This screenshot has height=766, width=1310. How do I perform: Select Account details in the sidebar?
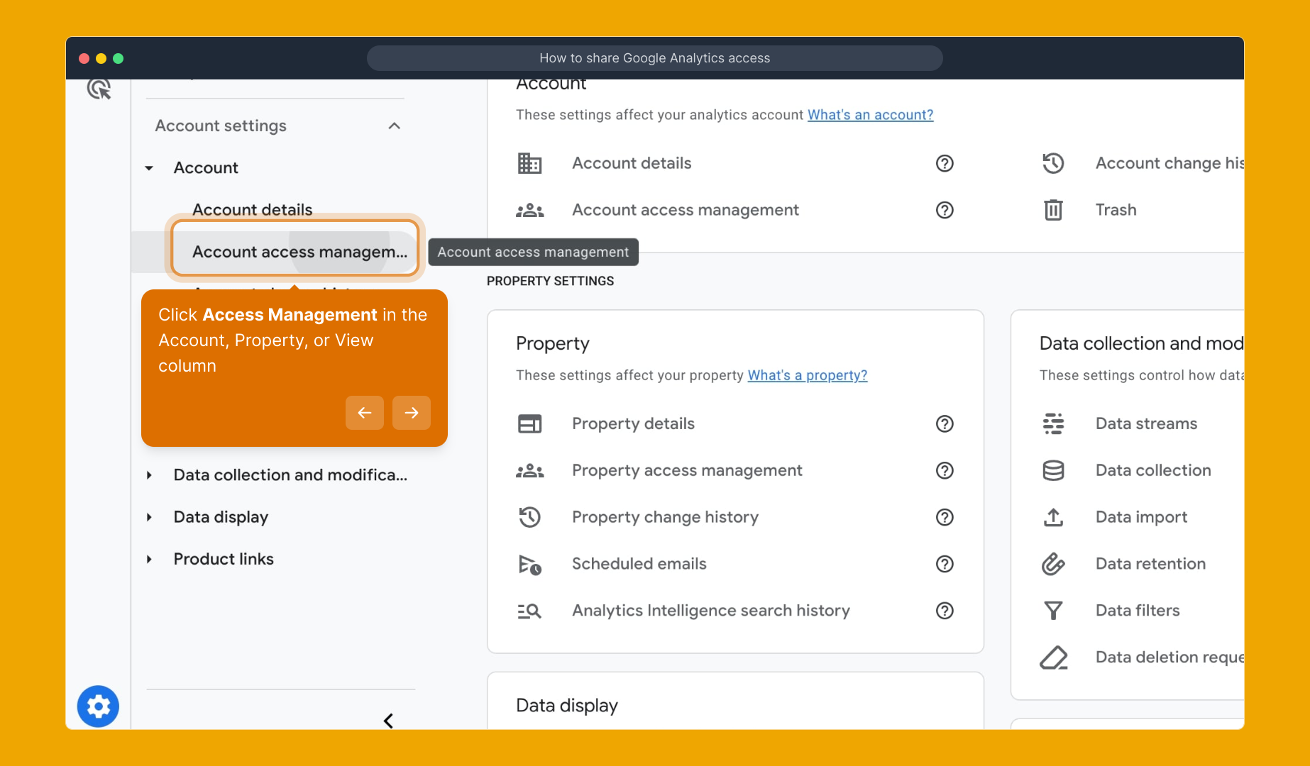[x=252, y=209]
